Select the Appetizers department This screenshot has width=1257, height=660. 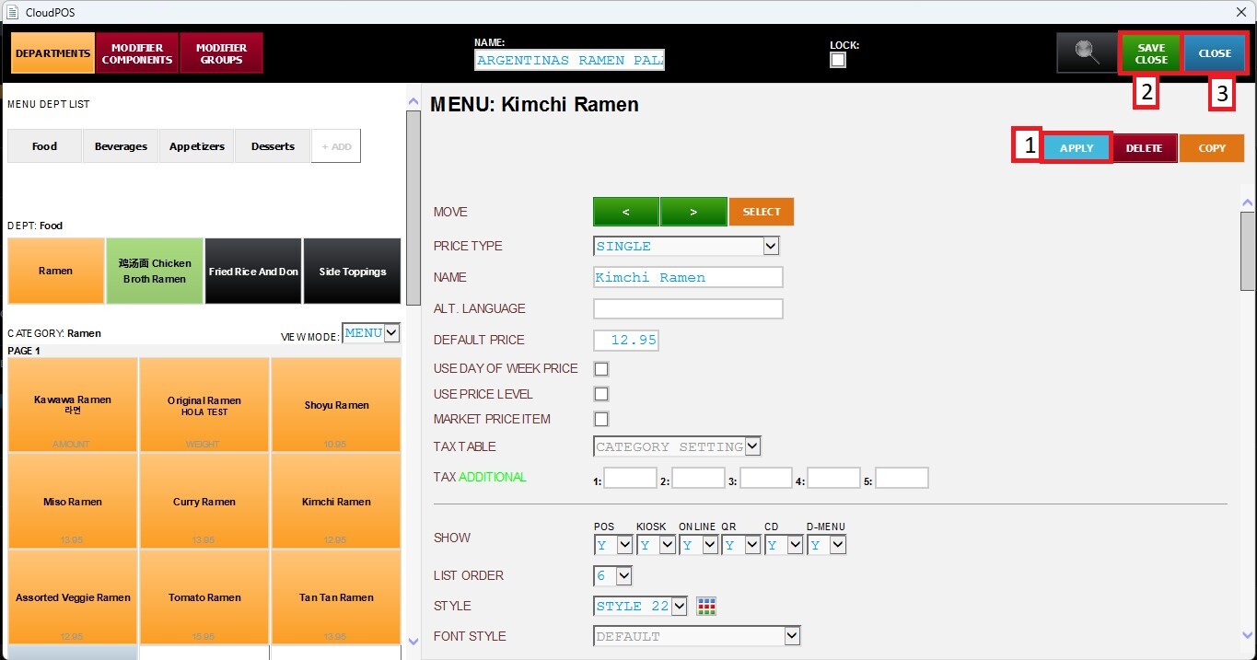[x=197, y=146]
